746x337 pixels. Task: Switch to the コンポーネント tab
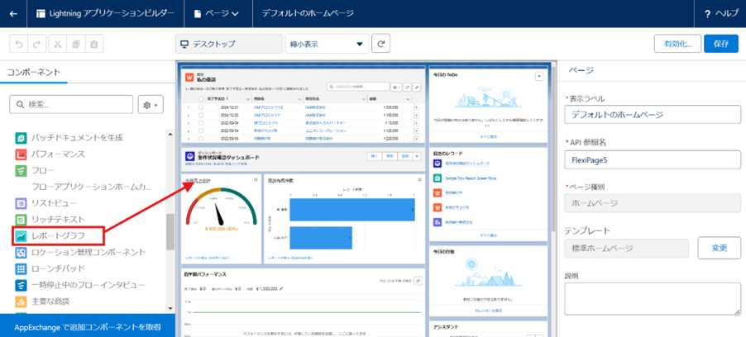pos(34,72)
